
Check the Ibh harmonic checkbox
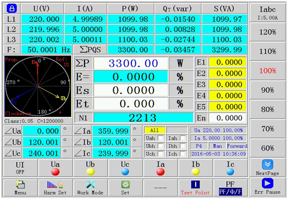point(183,146)
